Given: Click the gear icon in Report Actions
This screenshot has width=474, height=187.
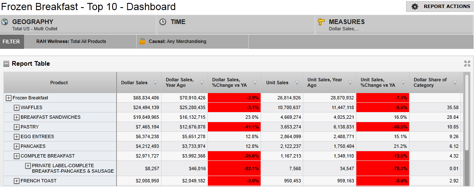Looking at the screenshot, I should point(415,6).
